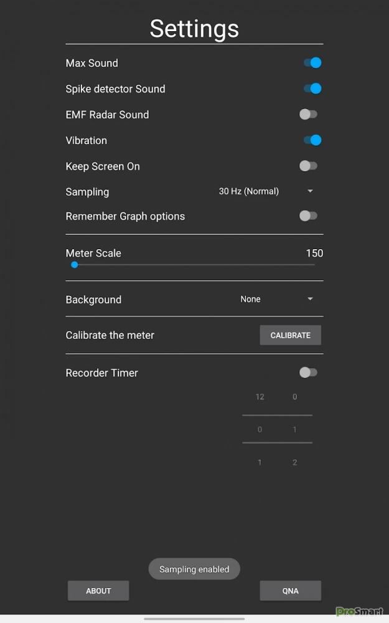Click the Settings page title

click(x=194, y=29)
